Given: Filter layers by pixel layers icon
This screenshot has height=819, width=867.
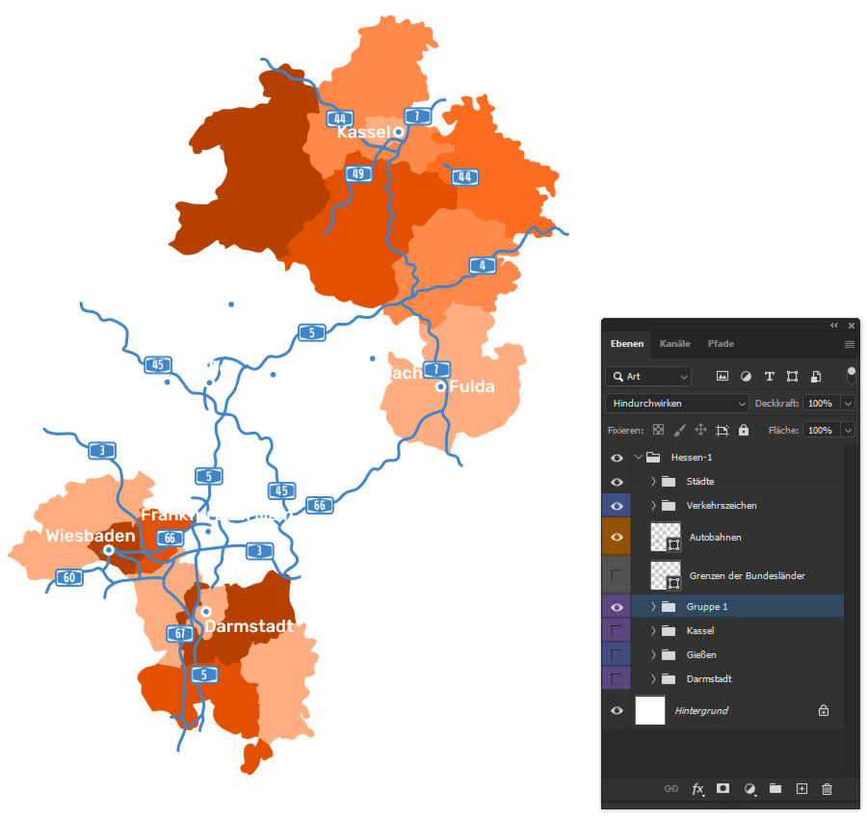Looking at the screenshot, I should 722,377.
